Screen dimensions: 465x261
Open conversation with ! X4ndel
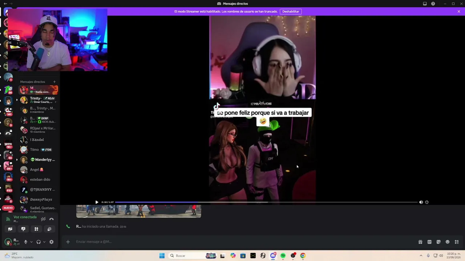[x=39, y=140]
